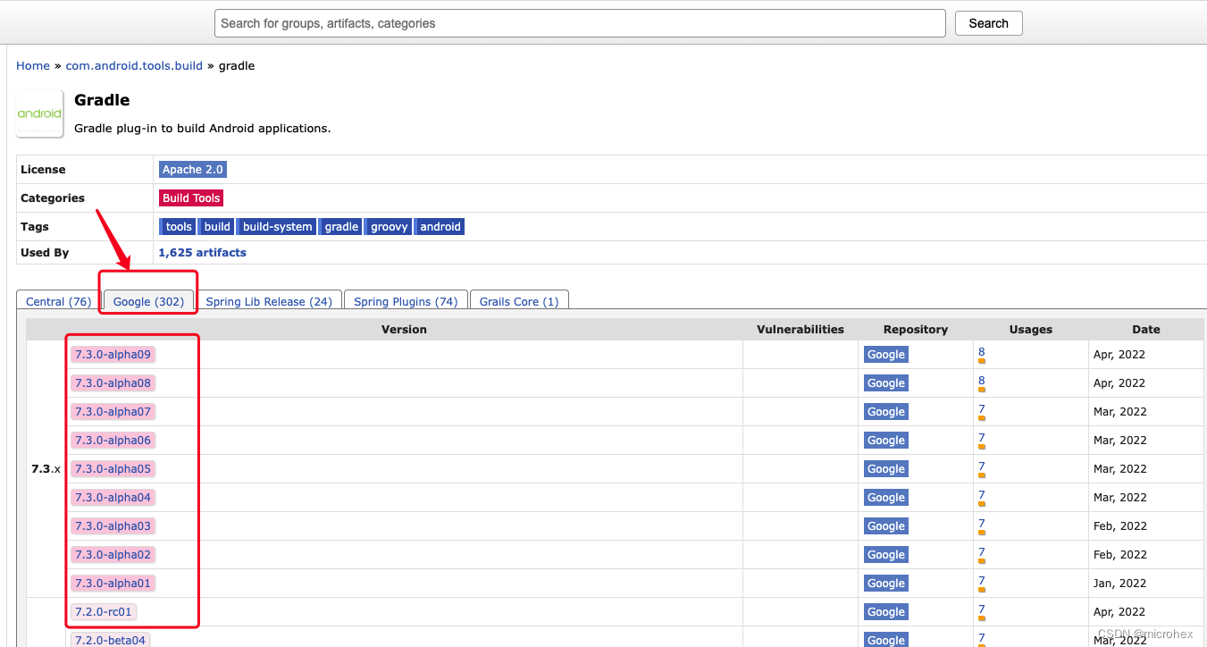Click the 'Apr, 2022' date for 7.3.0-alpha09

pyautogui.click(x=1119, y=355)
